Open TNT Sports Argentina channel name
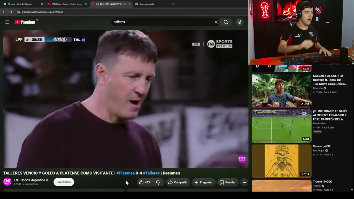The height and width of the screenshot is (199, 354). click(x=29, y=180)
